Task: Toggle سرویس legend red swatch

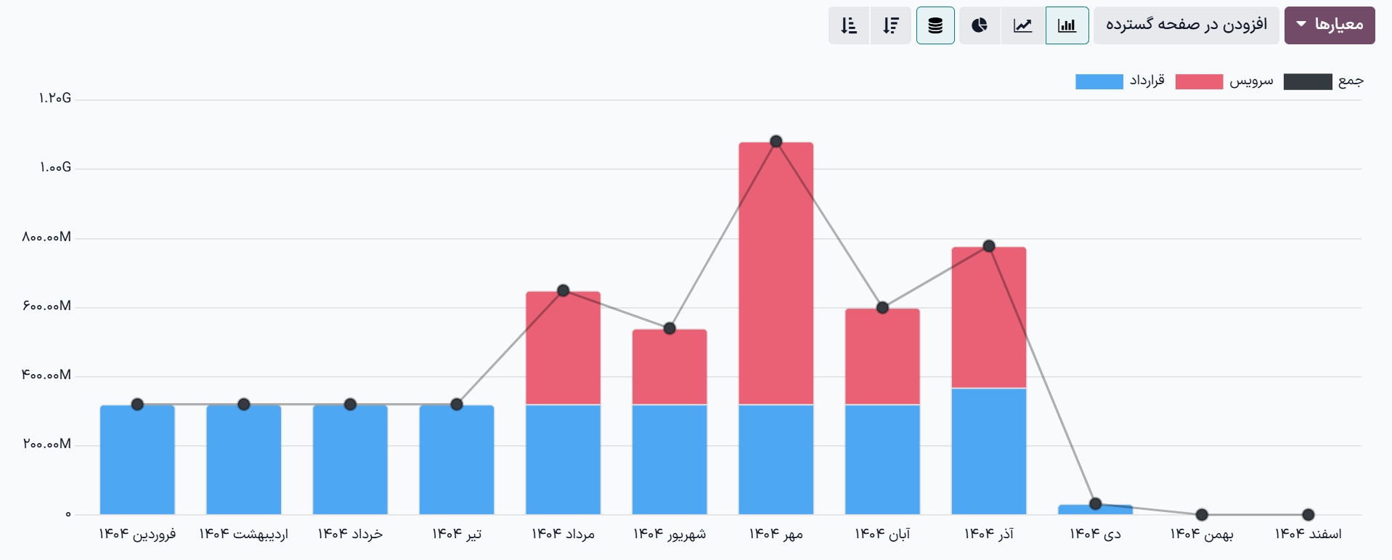Action: tap(1199, 81)
